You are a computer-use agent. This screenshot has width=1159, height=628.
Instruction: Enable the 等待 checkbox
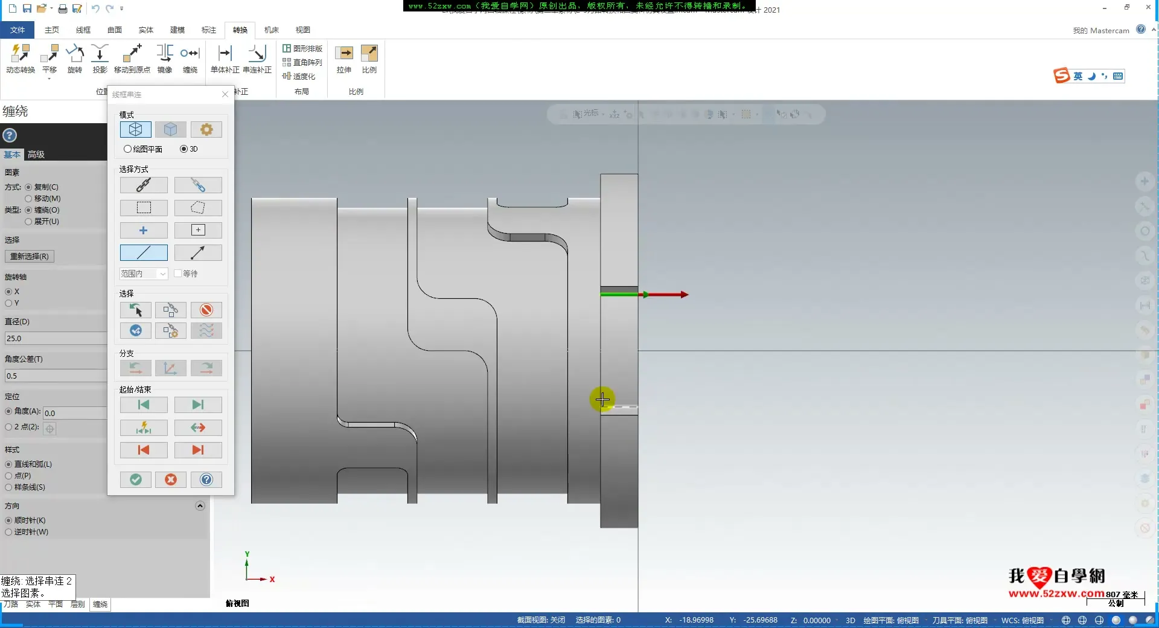(x=178, y=274)
